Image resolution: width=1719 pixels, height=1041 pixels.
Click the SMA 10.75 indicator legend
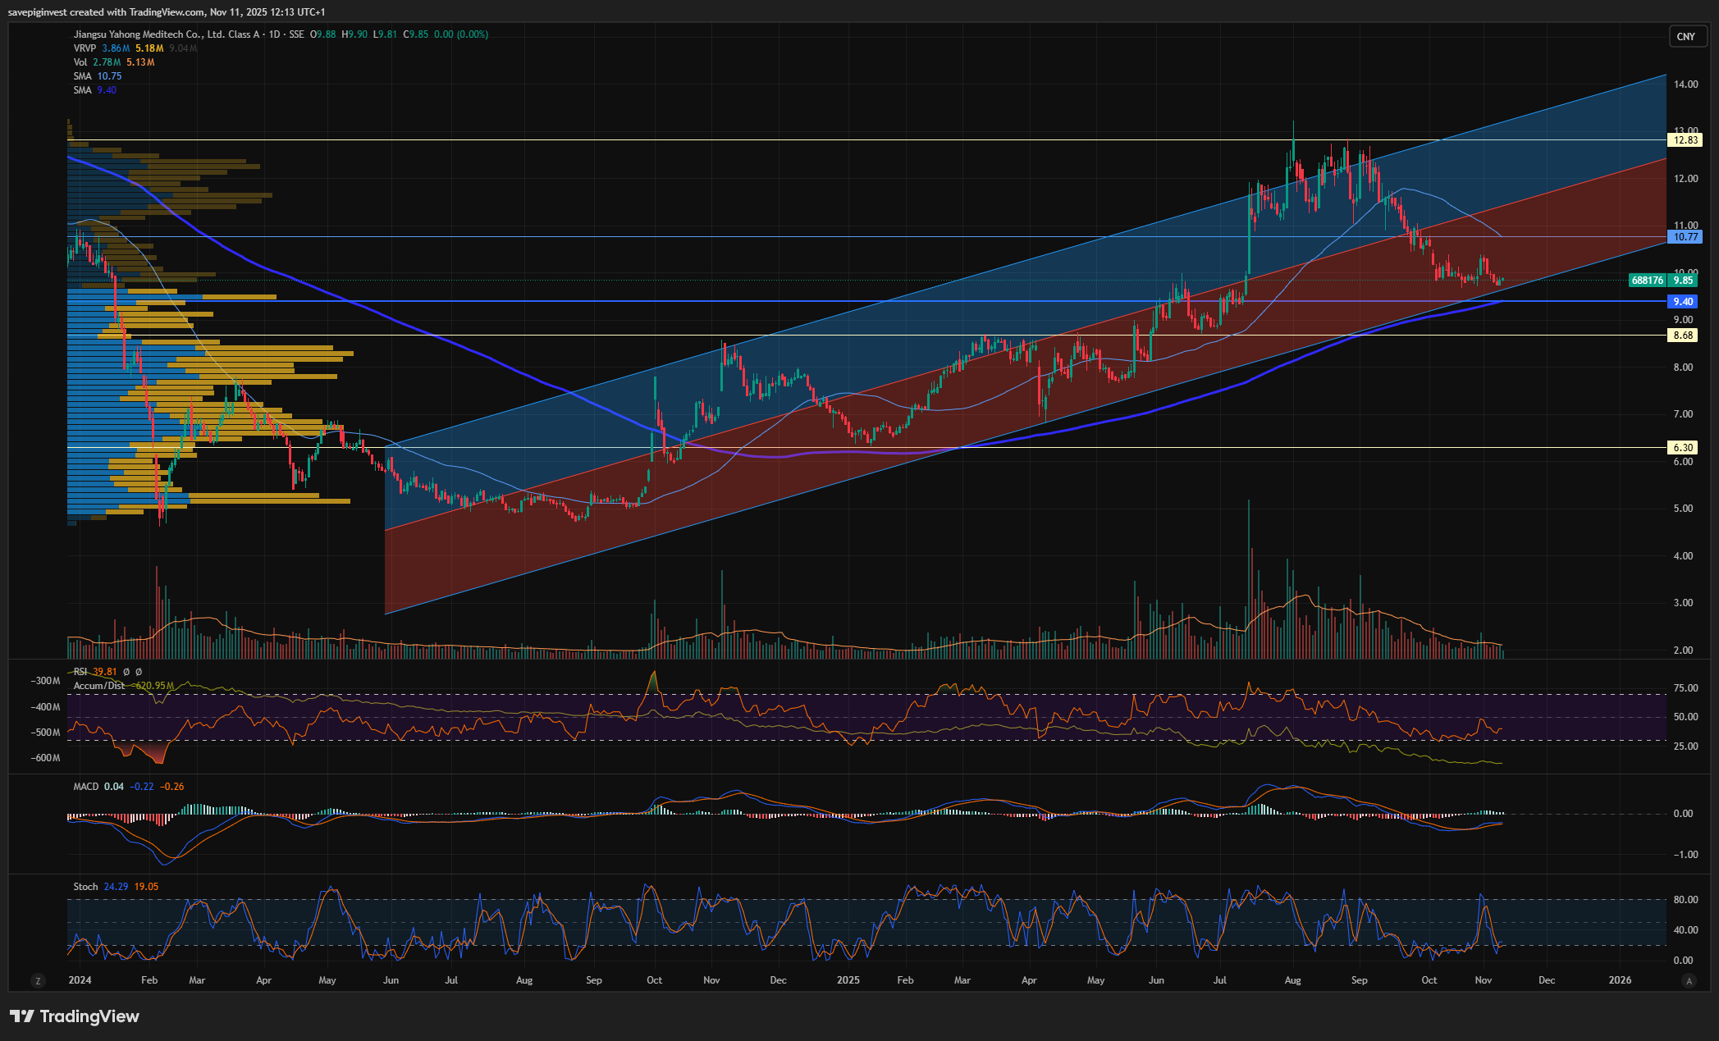coord(82,76)
